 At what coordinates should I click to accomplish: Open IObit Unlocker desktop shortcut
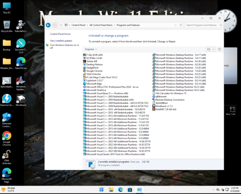click(7, 157)
